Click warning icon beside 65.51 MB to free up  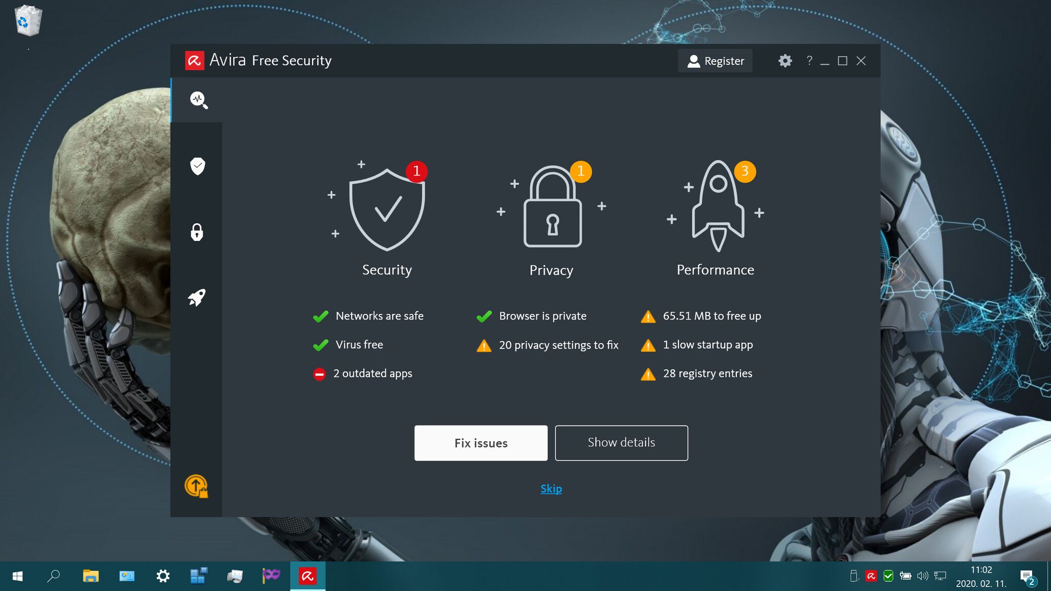click(x=648, y=317)
